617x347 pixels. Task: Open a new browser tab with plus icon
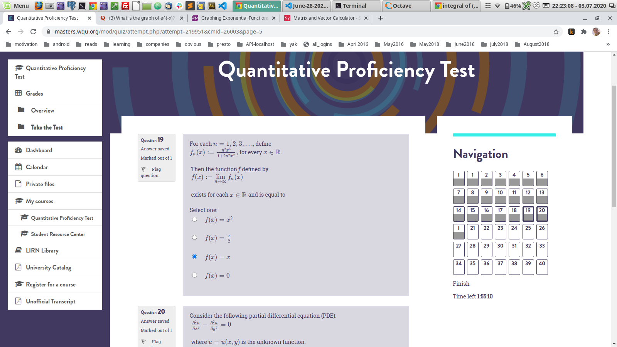pos(380,18)
